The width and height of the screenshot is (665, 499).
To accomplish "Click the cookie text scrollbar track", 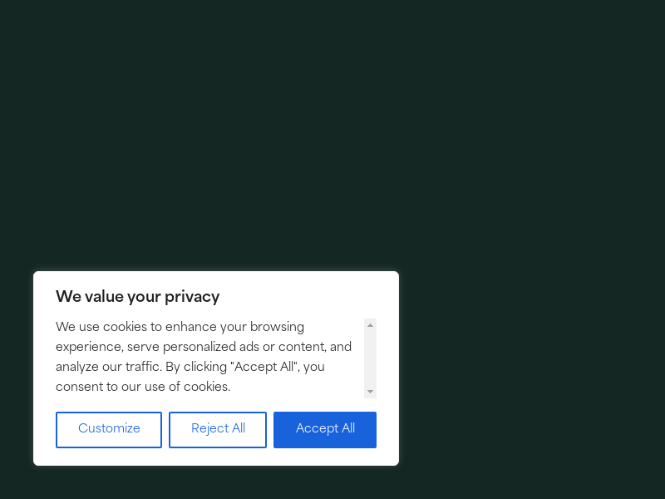I will 371,358.
